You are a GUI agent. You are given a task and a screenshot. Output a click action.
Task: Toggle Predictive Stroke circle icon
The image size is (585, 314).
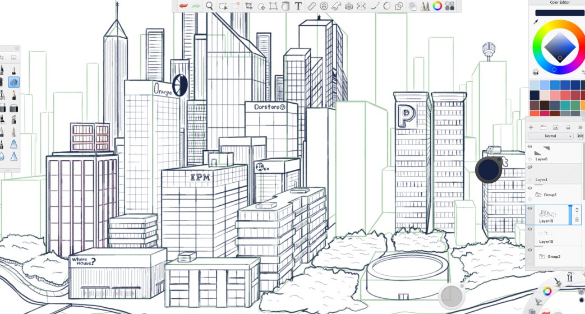[387, 6]
